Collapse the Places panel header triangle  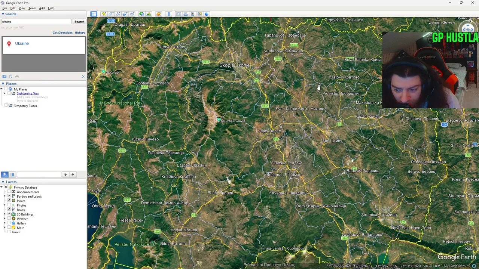[x=3, y=84]
